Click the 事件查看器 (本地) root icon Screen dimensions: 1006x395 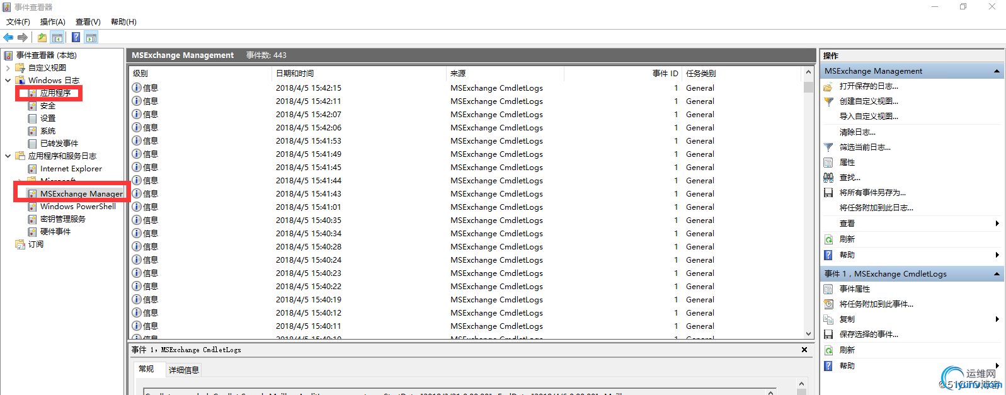pos(8,55)
